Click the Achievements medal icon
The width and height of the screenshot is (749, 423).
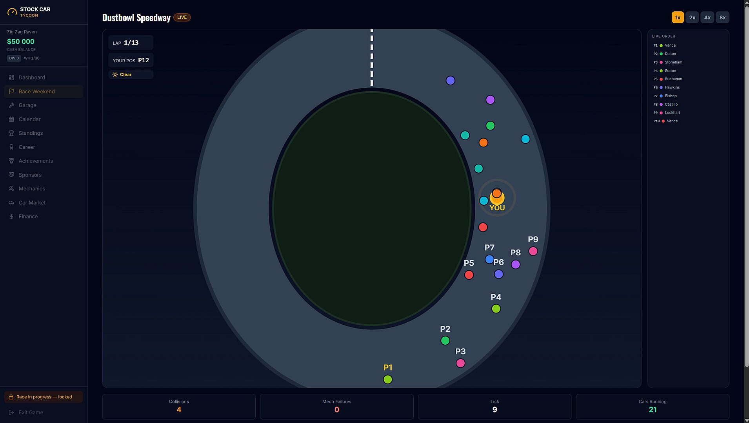point(11,161)
